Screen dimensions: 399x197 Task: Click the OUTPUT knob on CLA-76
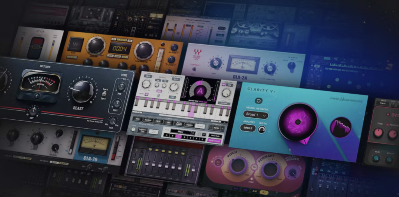37,138
